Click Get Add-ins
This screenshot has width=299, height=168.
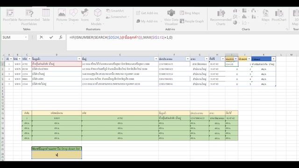147,13
